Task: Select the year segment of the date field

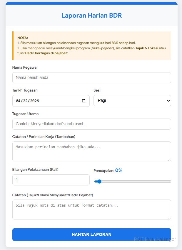Action: (x=34, y=101)
